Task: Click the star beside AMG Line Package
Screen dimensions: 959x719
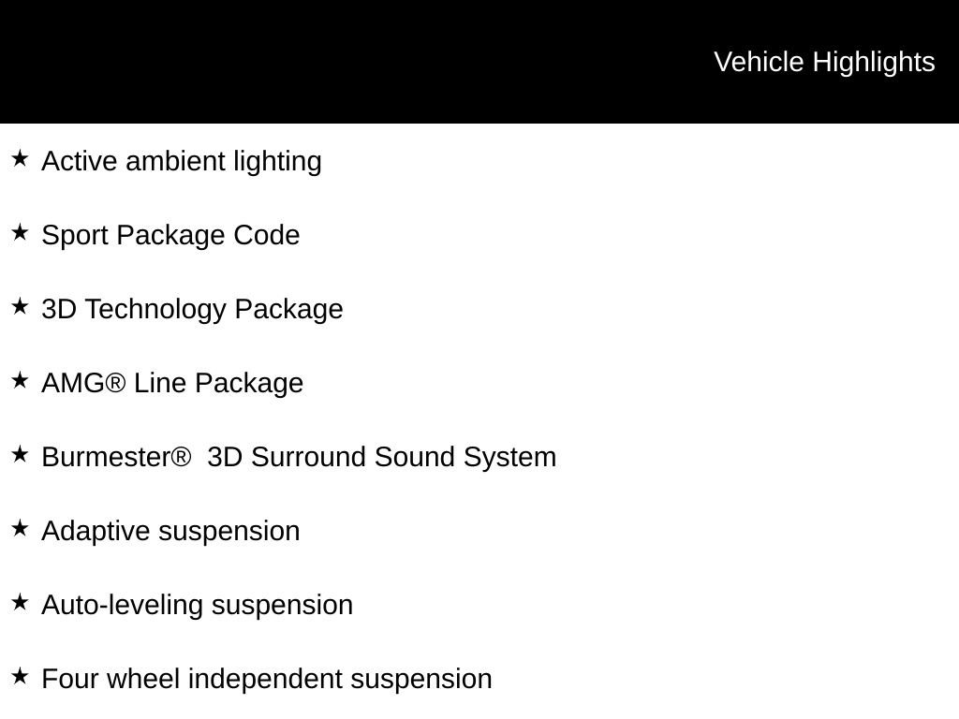Action: (21, 380)
